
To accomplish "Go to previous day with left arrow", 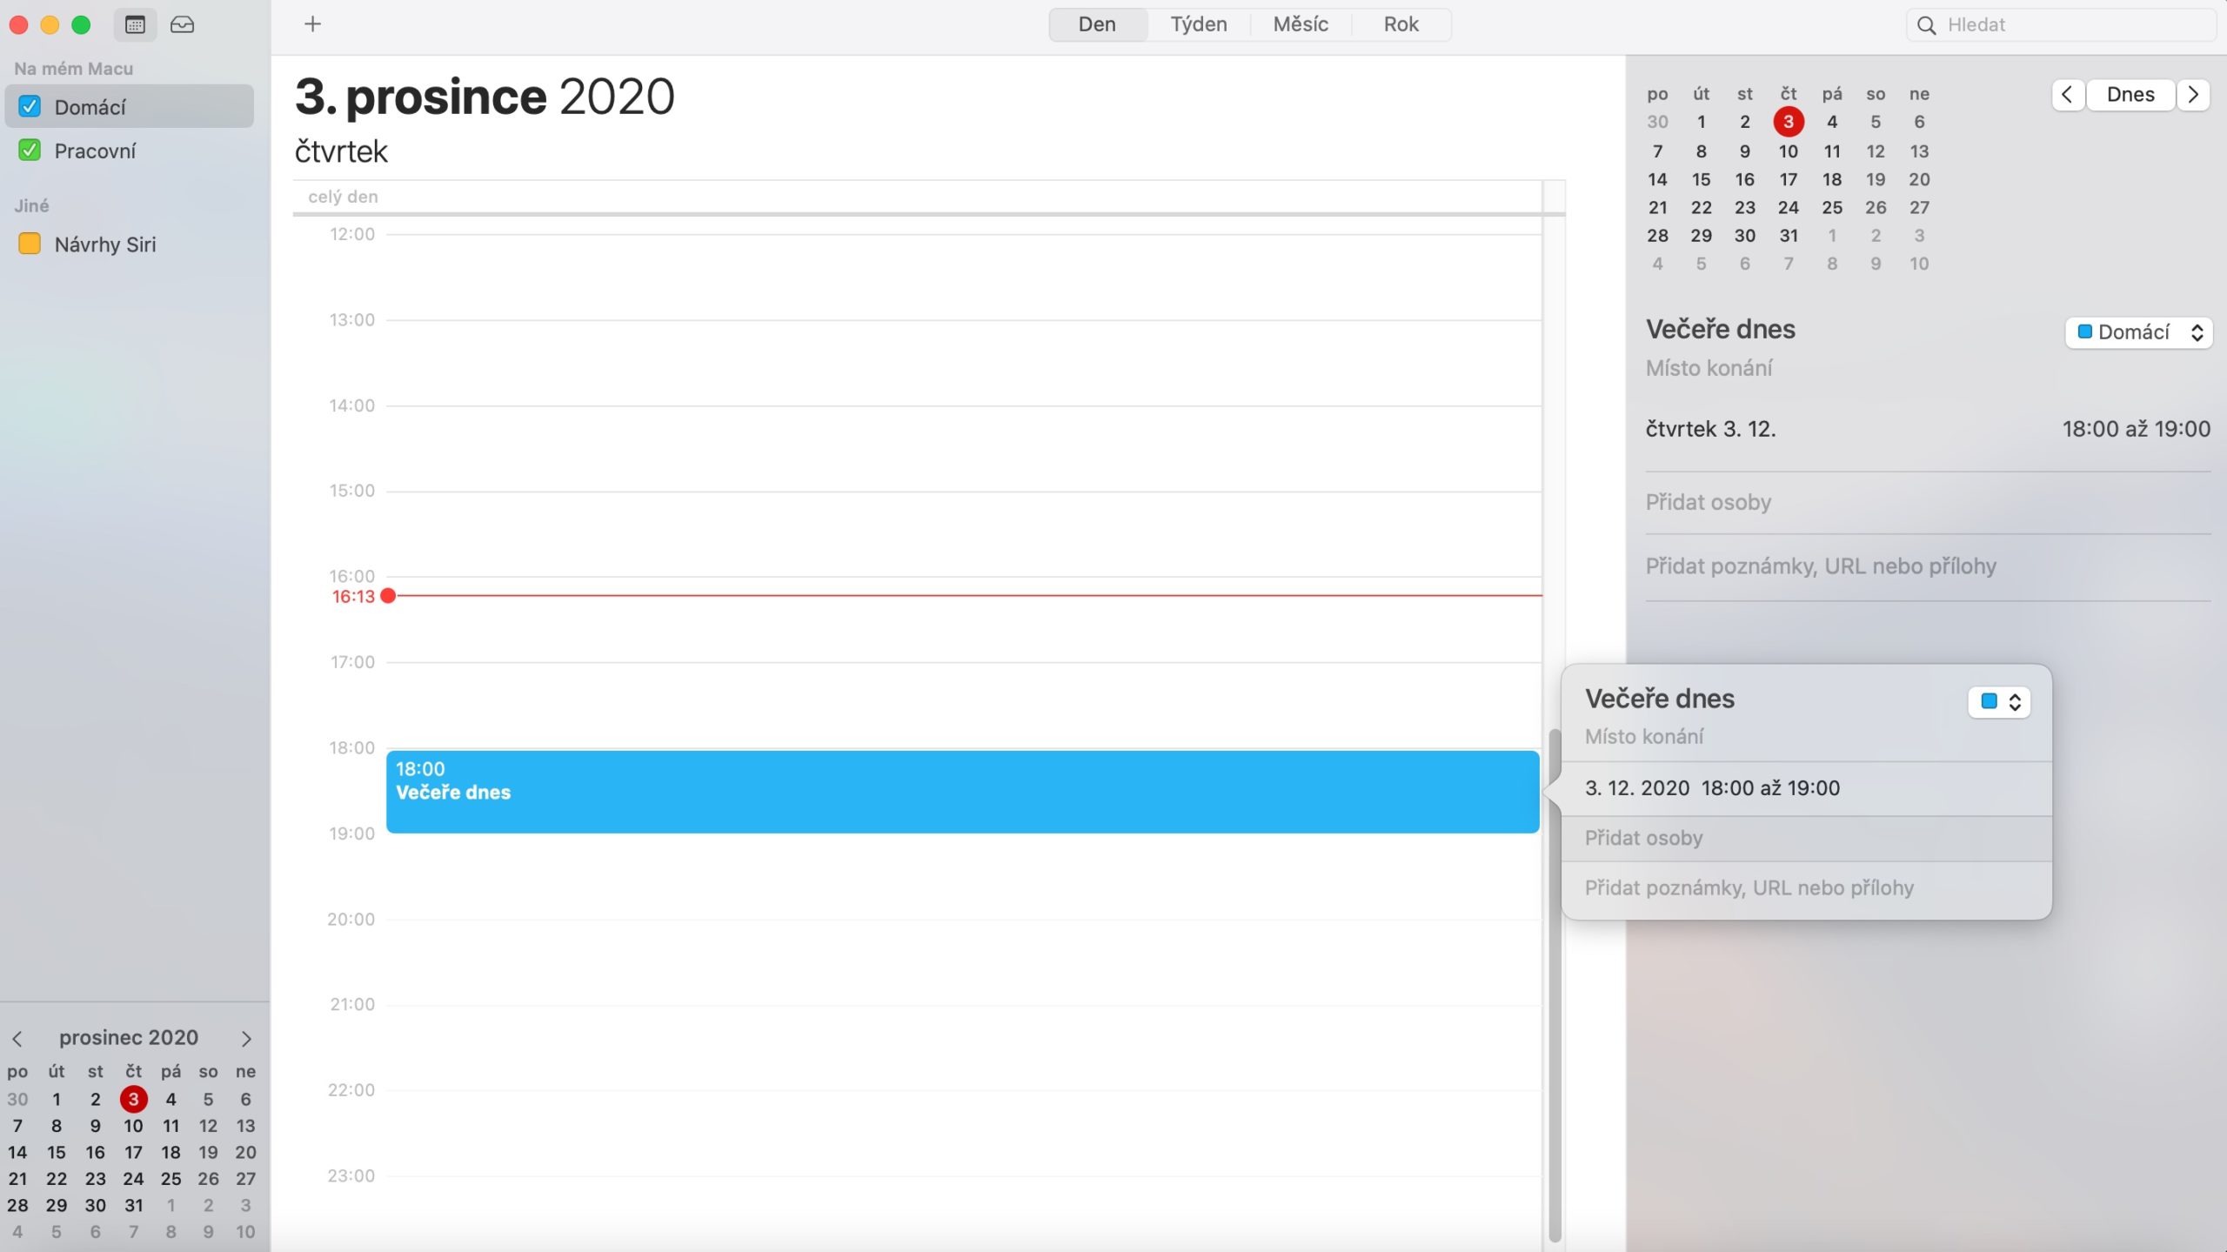I will point(2067,95).
